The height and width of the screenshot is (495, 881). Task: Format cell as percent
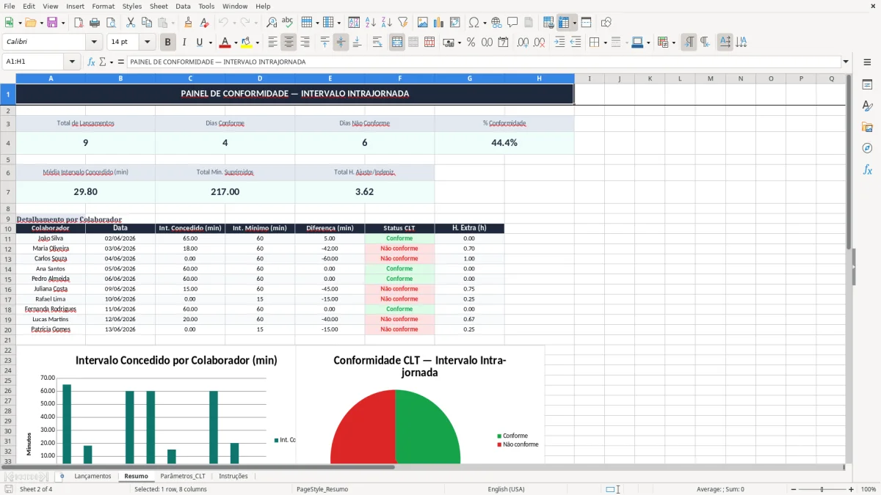click(x=471, y=43)
